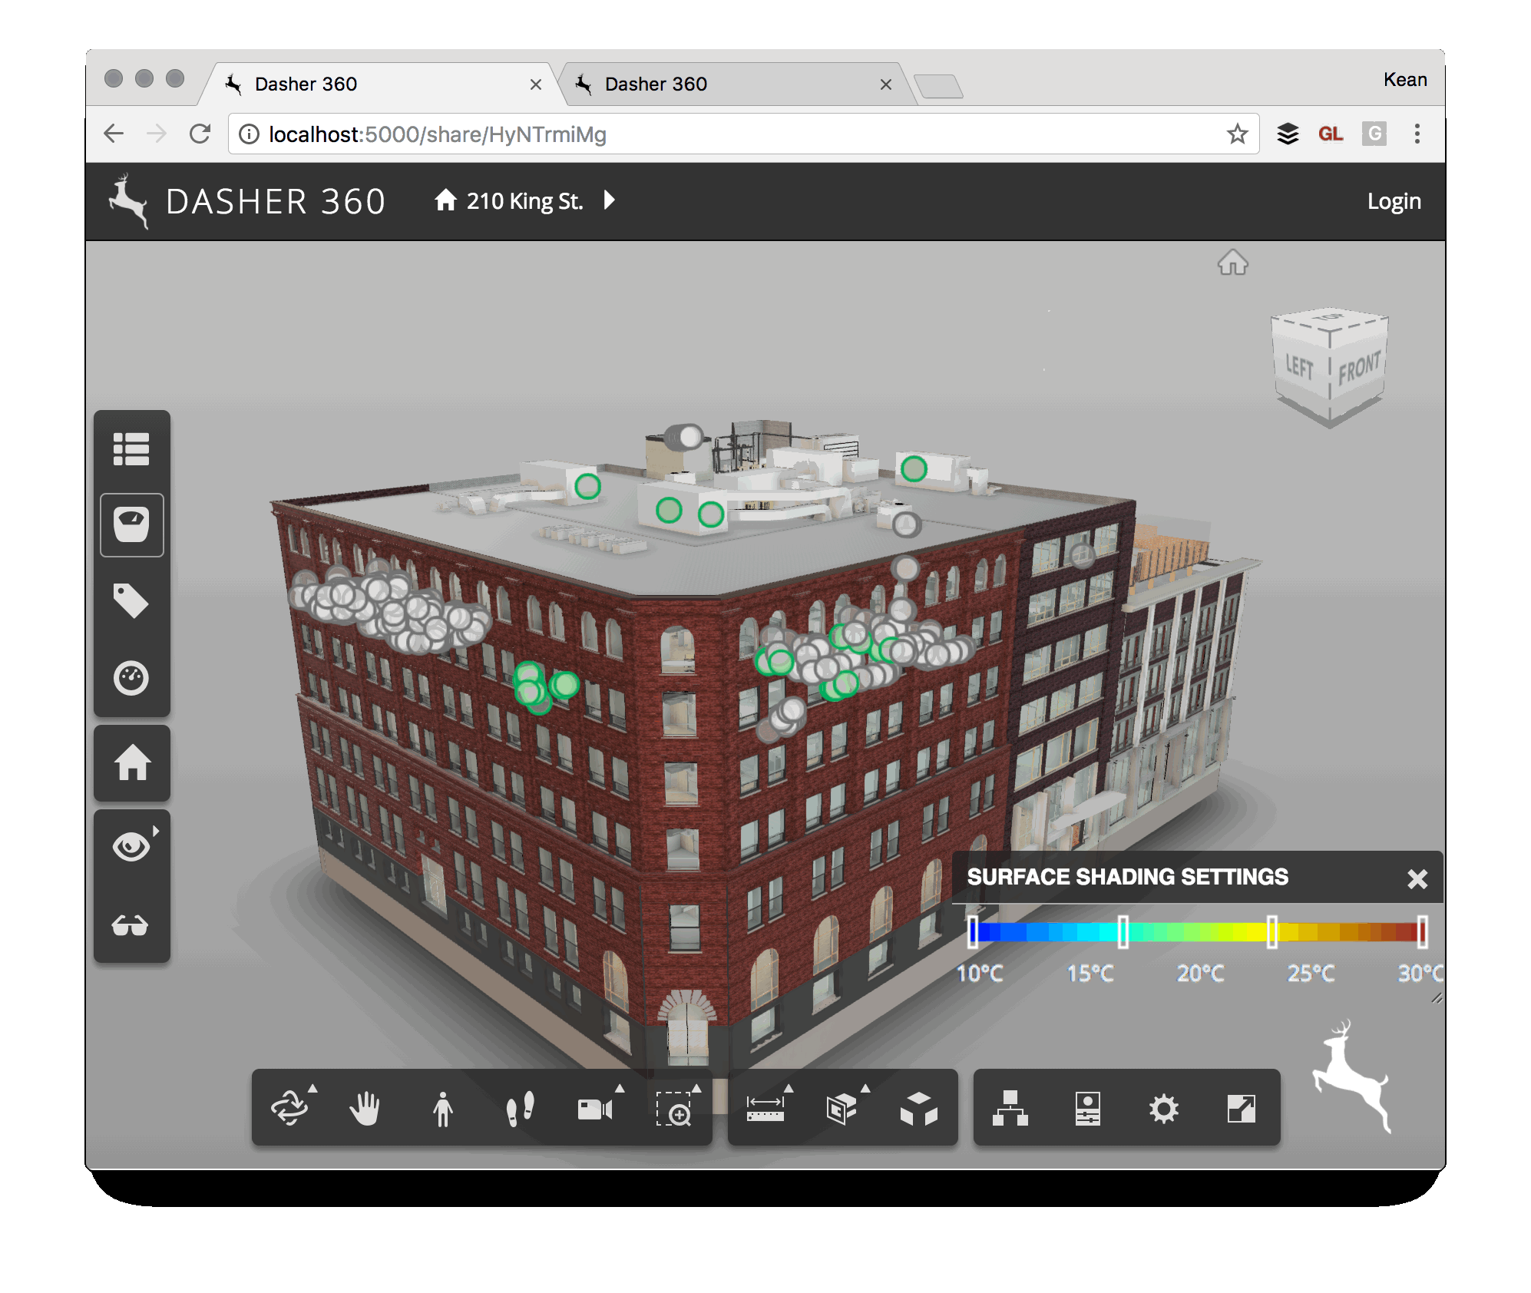Toggle the sensor dots panel button
The height and width of the screenshot is (1293, 1531).
(131, 524)
